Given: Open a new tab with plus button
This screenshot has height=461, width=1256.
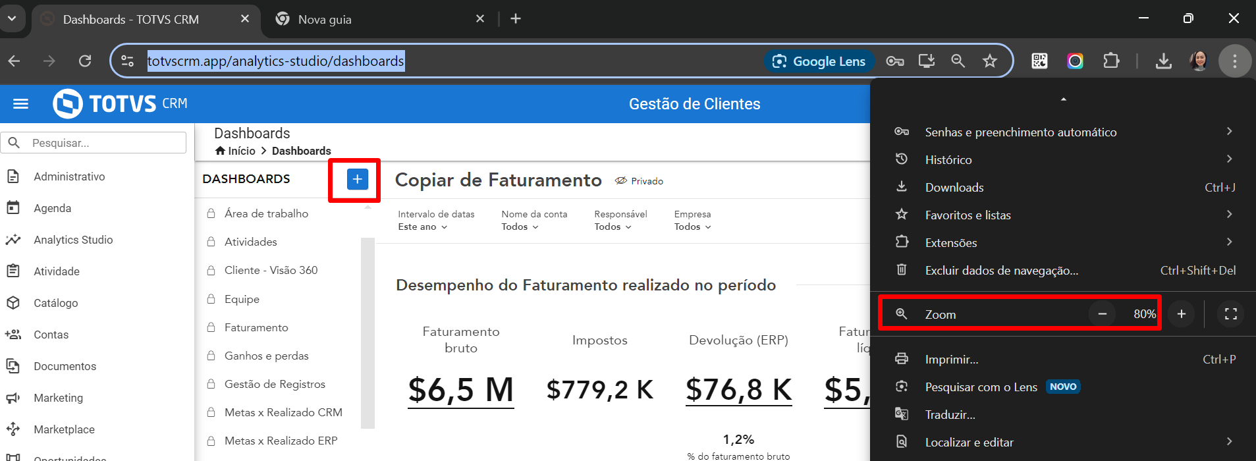Looking at the screenshot, I should [x=516, y=18].
